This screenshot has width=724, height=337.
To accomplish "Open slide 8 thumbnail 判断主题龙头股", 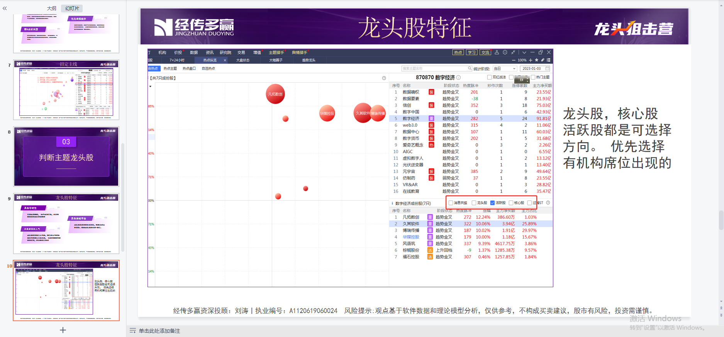I will [x=66, y=157].
